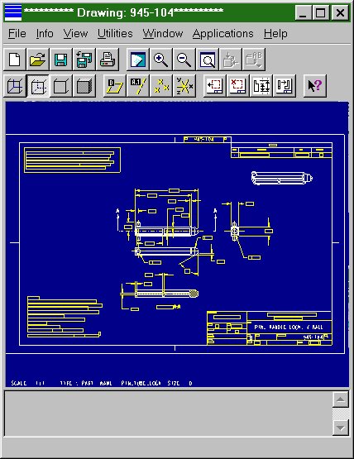Image resolution: width=354 pixels, height=459 pixels.
Task: Click the knurled pin view at the drawing bottom
Action: click(x=166, y=294)
